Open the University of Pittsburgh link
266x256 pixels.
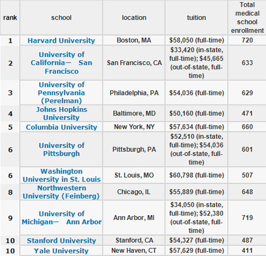pos(61,150)
